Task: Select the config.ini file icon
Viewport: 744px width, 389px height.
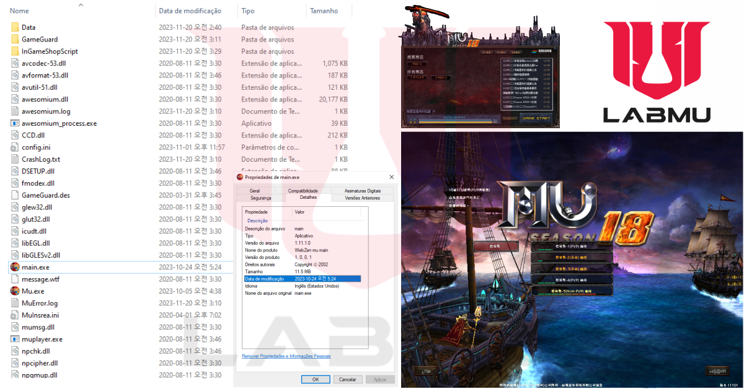Action: pos(15,147)
